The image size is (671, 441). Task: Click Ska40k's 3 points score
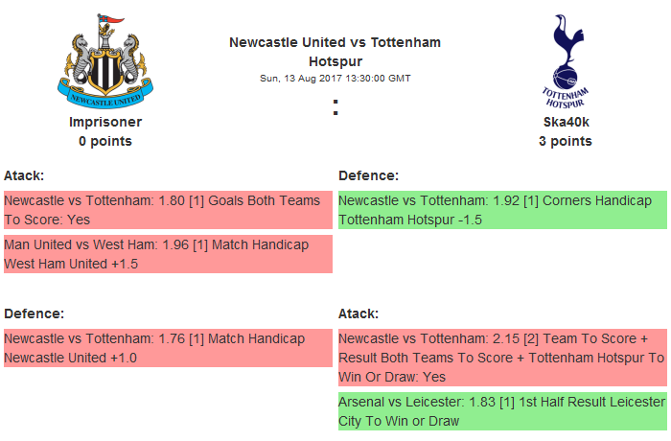565,141
